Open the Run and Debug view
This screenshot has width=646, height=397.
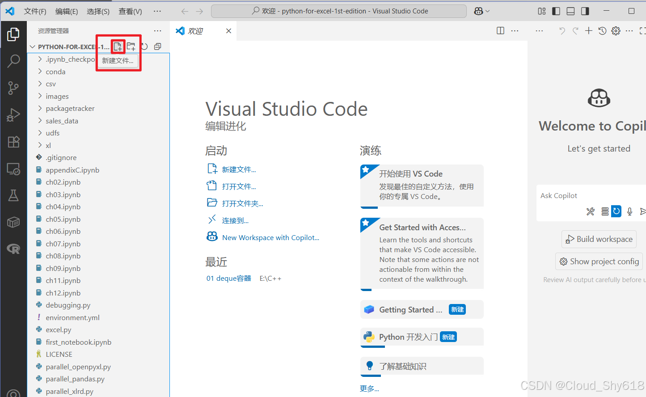13,115
